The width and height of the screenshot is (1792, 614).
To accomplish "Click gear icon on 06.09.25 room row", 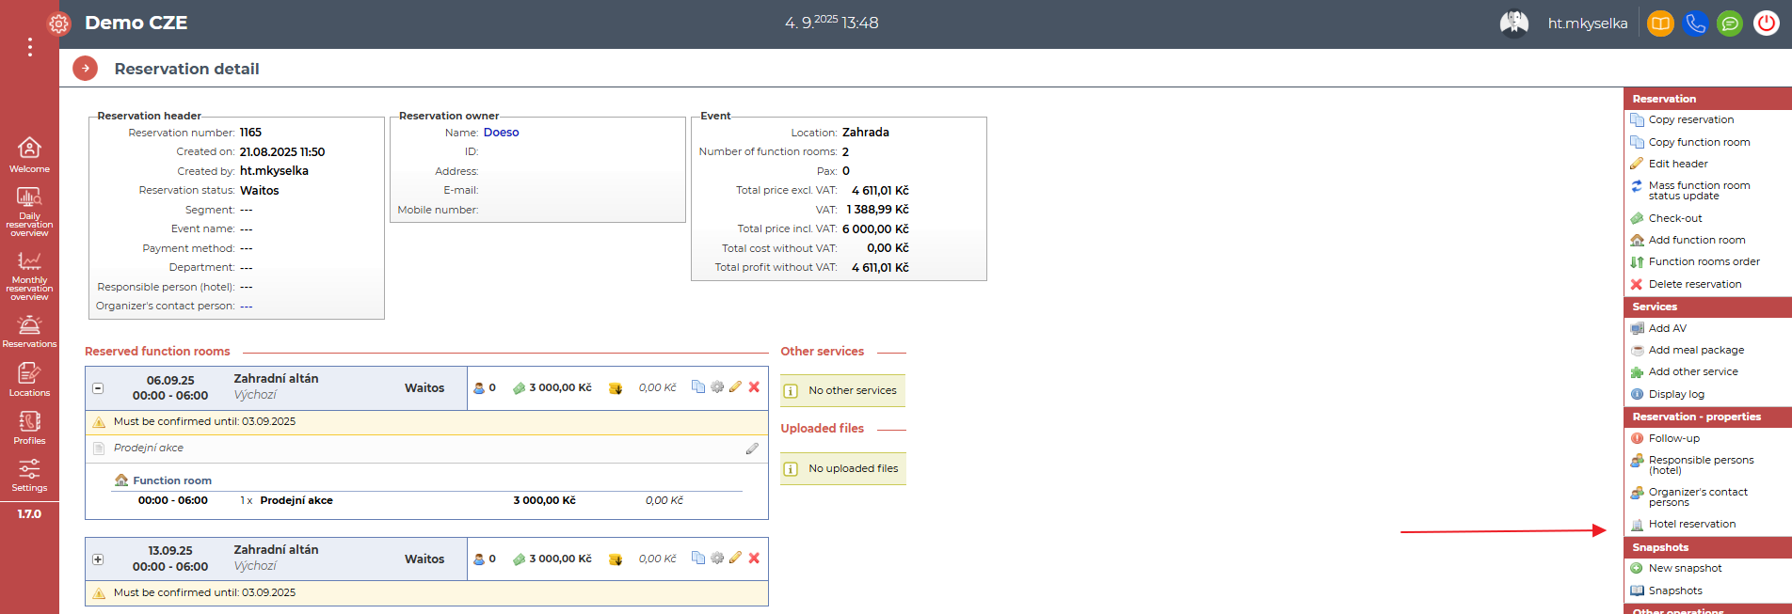I will tap(717, 386).
